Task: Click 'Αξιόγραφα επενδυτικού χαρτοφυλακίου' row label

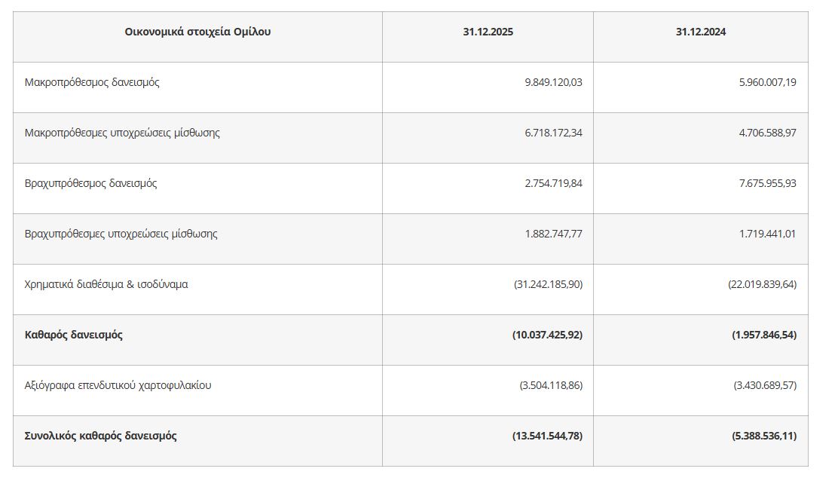Action: point(118,385)
